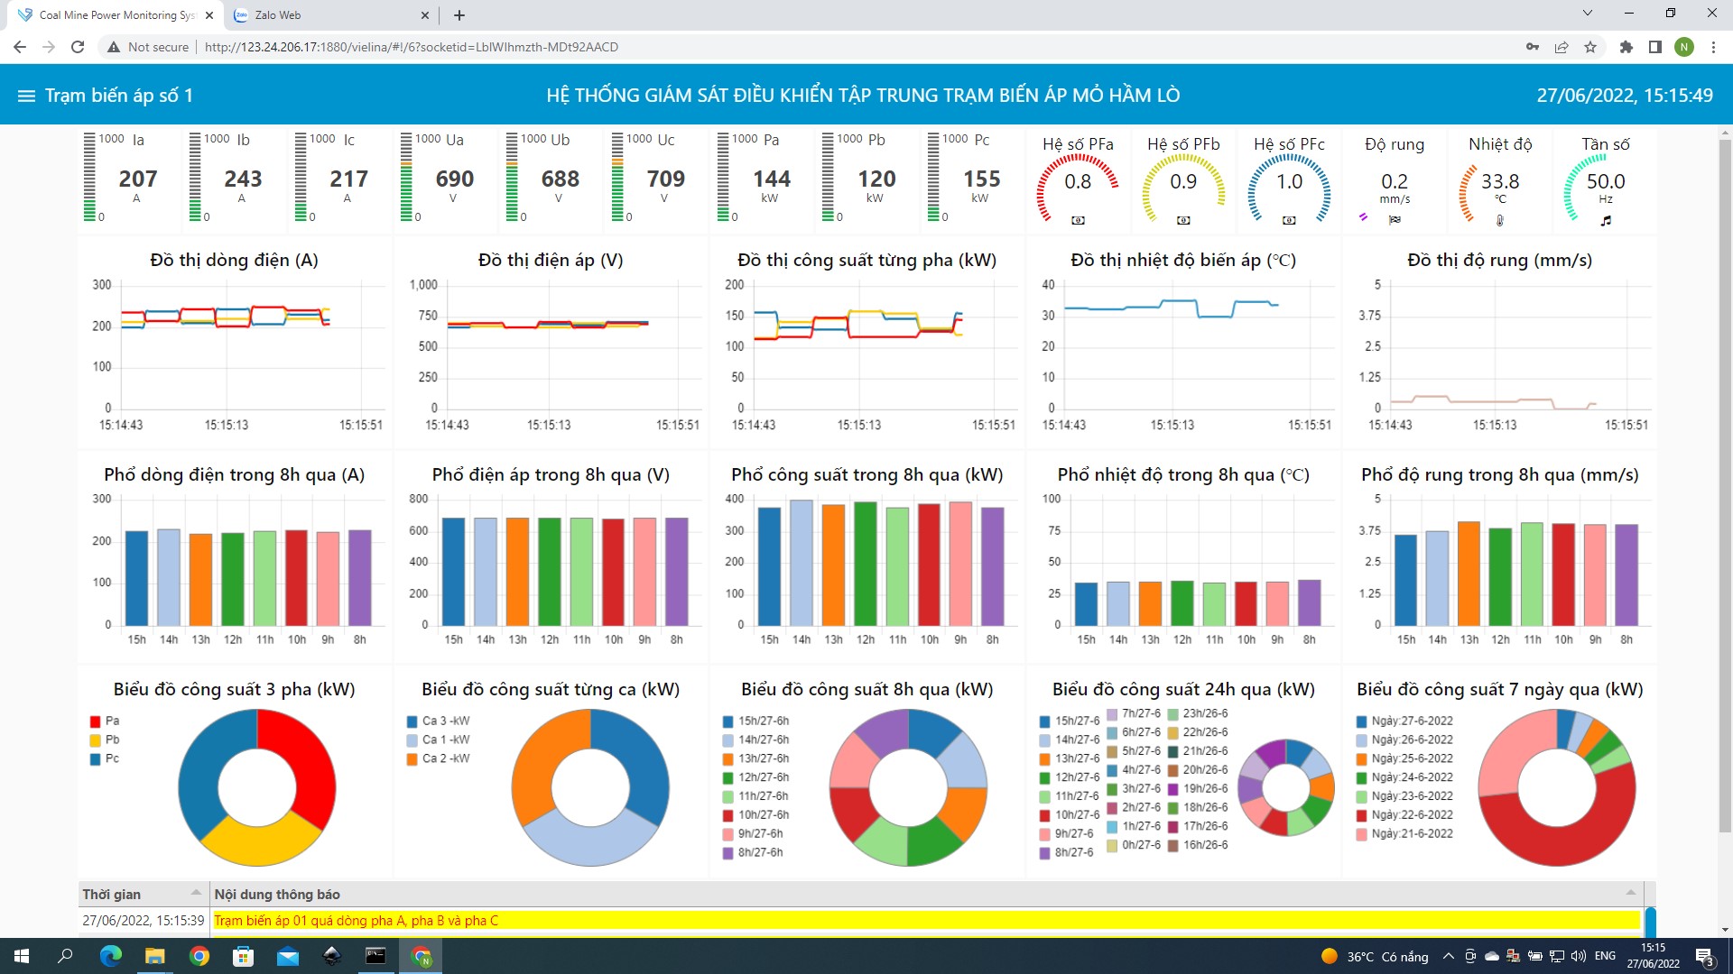
Task: Toggle Ngày:27-6-2022 legend in 7-day chart
Action: coord(1405,721)
